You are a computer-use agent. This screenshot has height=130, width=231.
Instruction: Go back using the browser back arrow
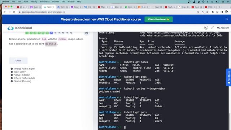point(5,12)
